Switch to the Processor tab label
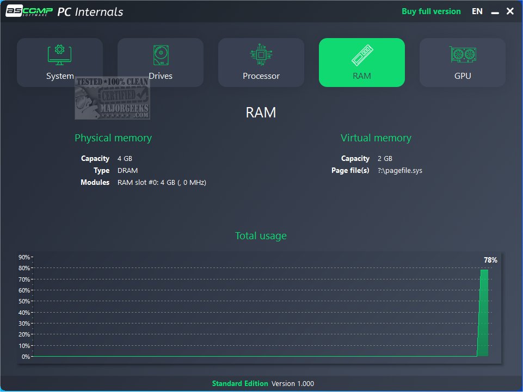Screen dimensions: 523x392 [x=261, y=76]
